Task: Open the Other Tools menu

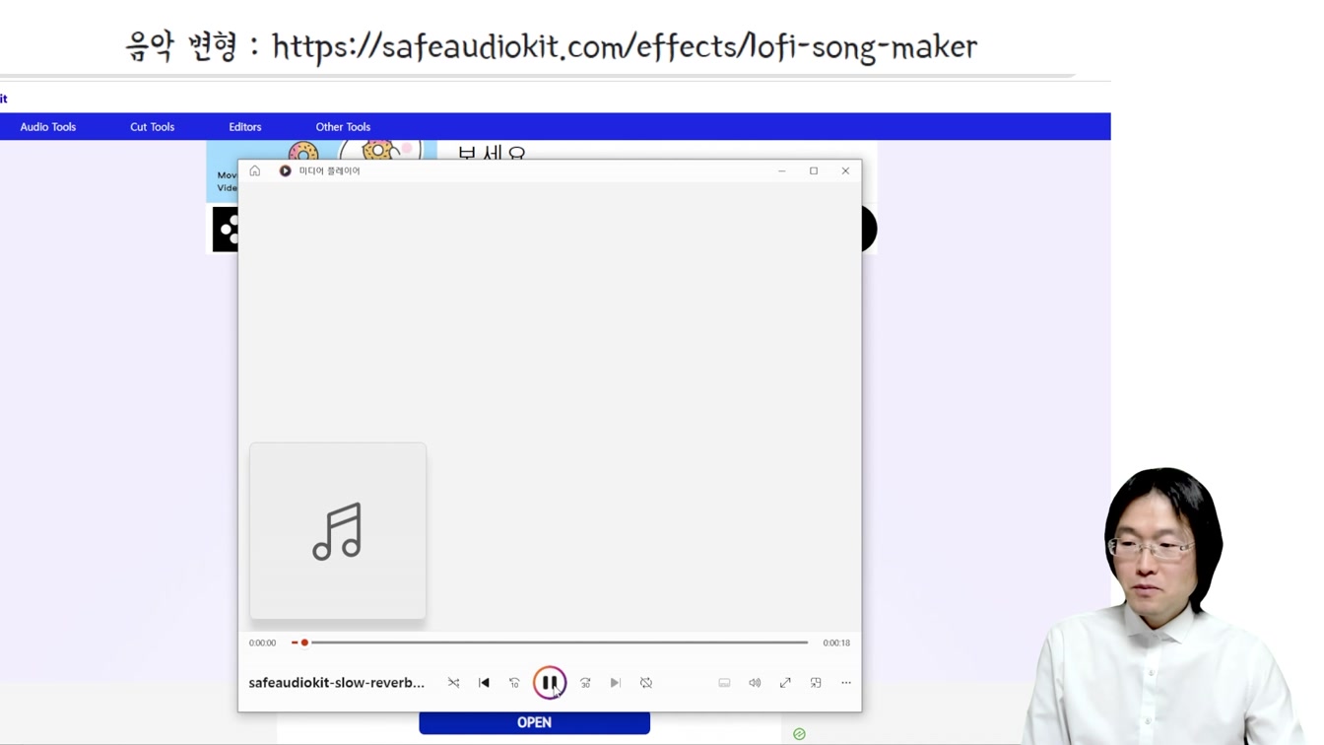Action: click(x=343, y=126)
